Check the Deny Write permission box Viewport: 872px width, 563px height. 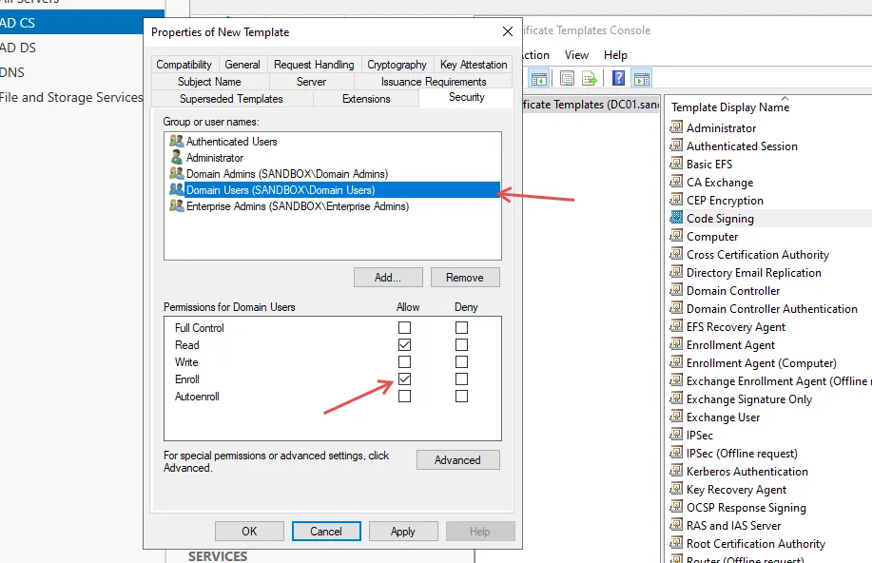pos(461,362)
